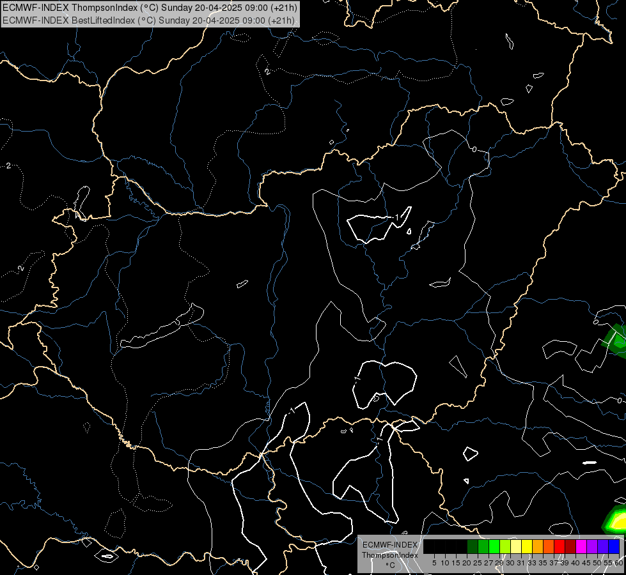The image size is (626, 575).
Task: Click the ECMWF-INDEX BestLiftedIndex title line
Action: pos(148,20)
